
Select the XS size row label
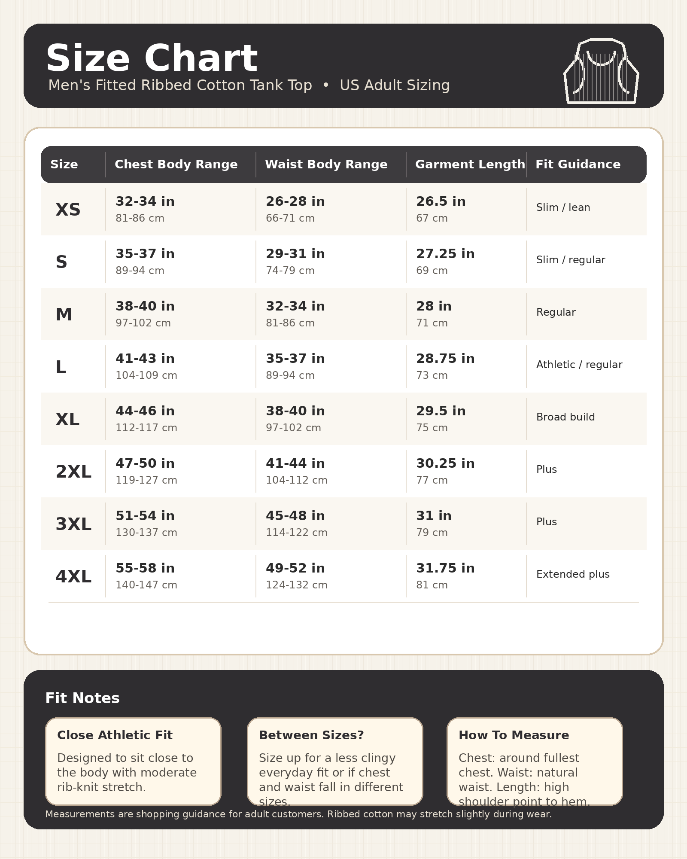[x=68, y=210]
